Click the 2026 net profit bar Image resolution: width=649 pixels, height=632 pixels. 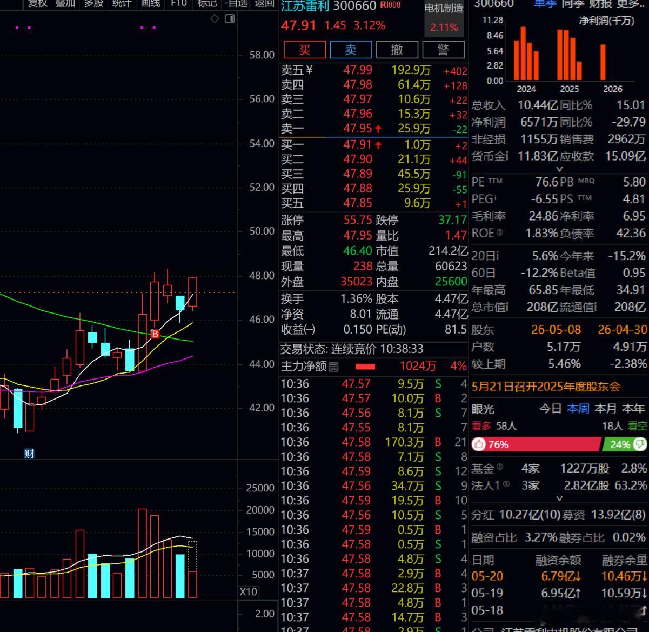(x=603, y=62)
